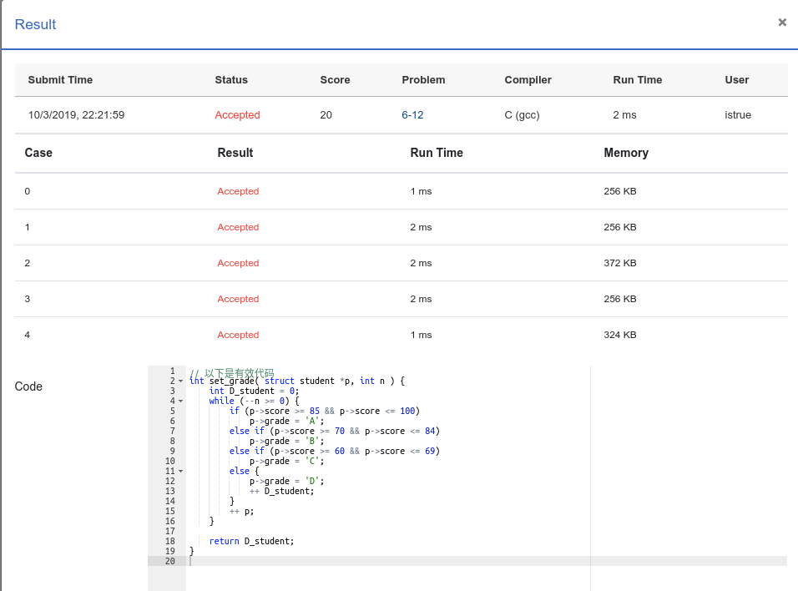
Task: Click Accepted result for case 0
Action: [x=238, y=191]
